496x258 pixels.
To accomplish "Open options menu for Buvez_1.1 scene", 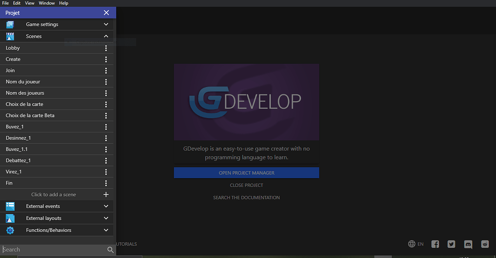I will (106, 149).
